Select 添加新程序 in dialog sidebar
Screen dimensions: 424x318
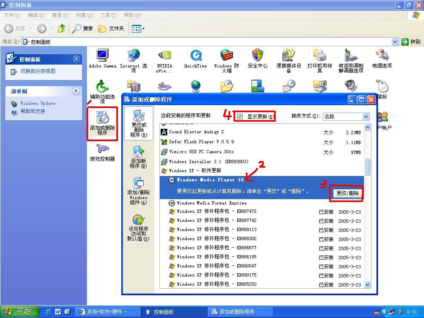click(138, 157)
